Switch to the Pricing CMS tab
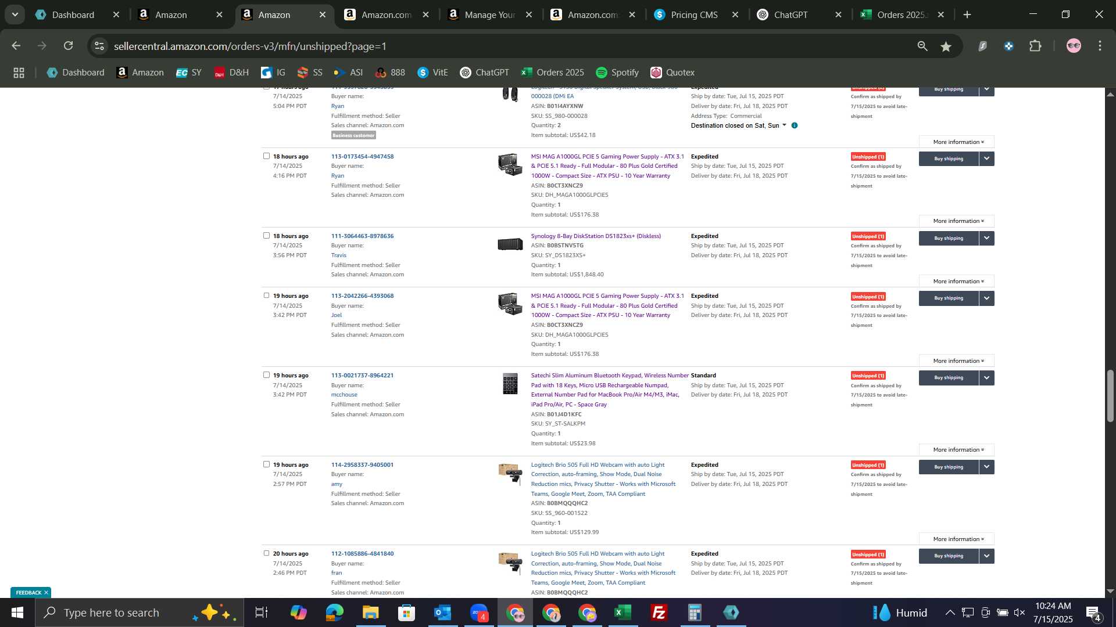This screenshot has height=627, width=1116. coord(694,15)
